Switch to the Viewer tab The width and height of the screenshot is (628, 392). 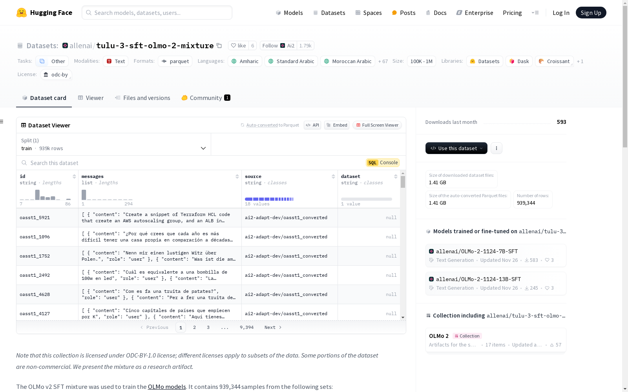(91, 98)
